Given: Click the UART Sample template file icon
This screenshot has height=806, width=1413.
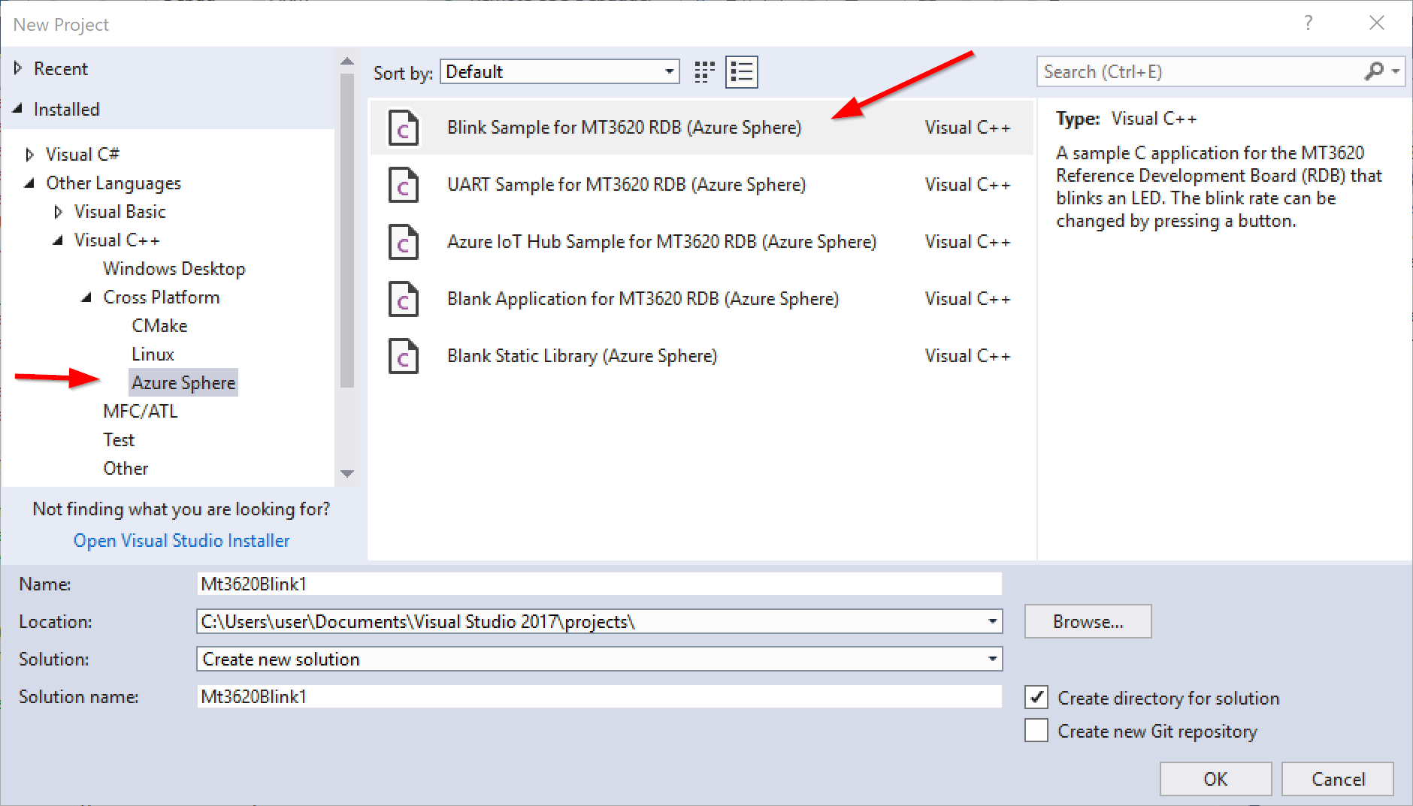Looking at the screenshot, I should 403,185.
